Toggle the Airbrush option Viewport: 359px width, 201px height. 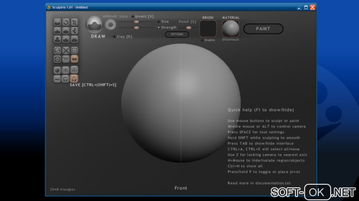pos(110,16)
